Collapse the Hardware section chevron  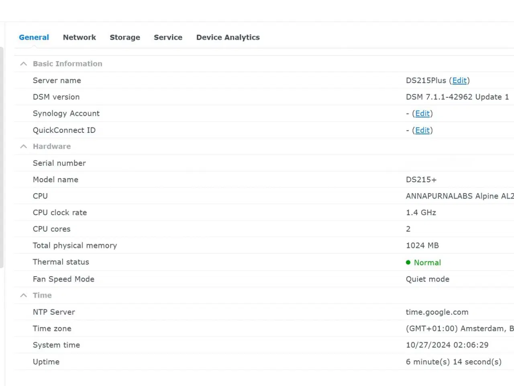[x=24, y=146]
